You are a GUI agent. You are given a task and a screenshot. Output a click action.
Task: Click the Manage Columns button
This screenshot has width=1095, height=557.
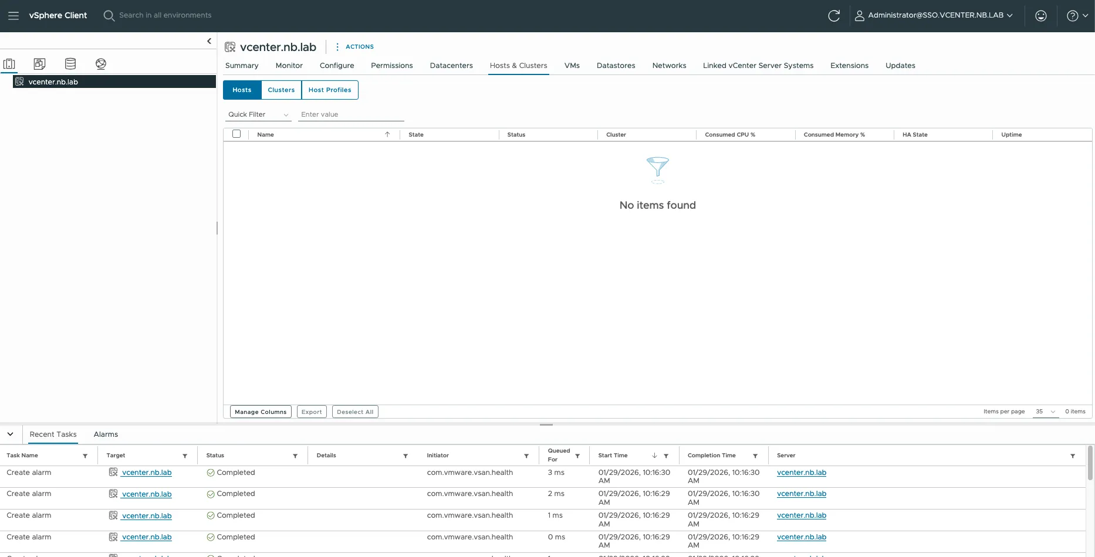pyautogui.click(x=261, y=412)
